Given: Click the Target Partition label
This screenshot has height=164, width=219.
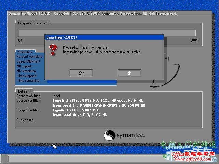Looking at the screenshot, I should [x=28, y=110].
